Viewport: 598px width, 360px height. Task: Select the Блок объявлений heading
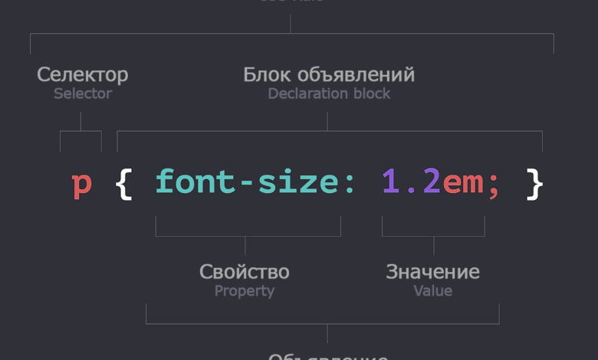click(329, 75)
